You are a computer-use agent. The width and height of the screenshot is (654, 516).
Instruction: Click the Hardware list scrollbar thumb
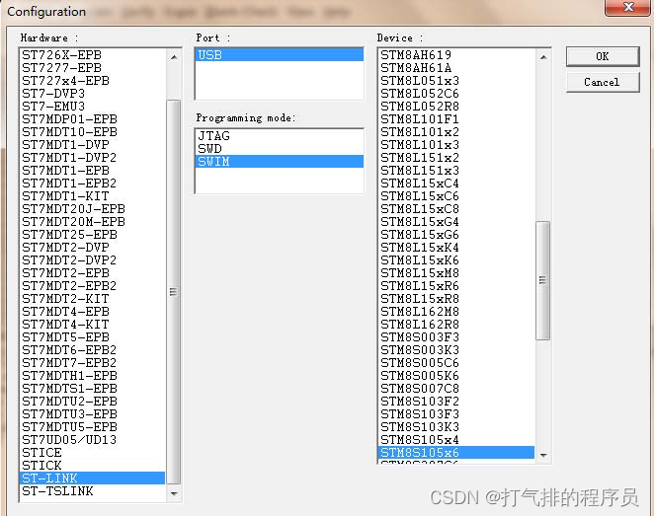pyautogui.click(x=173, y=291)
